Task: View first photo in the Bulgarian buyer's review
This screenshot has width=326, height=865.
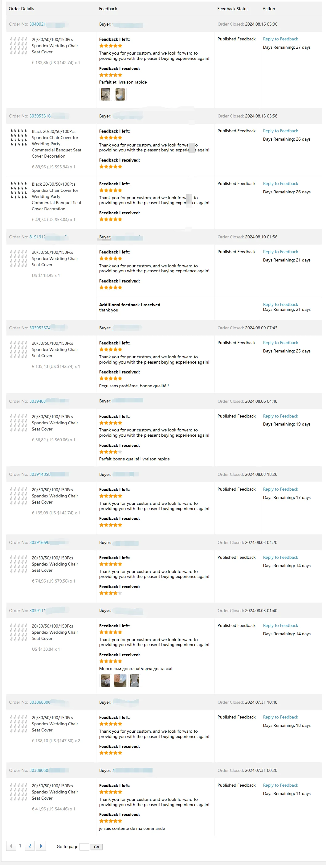Action: (x=106, y=681)
